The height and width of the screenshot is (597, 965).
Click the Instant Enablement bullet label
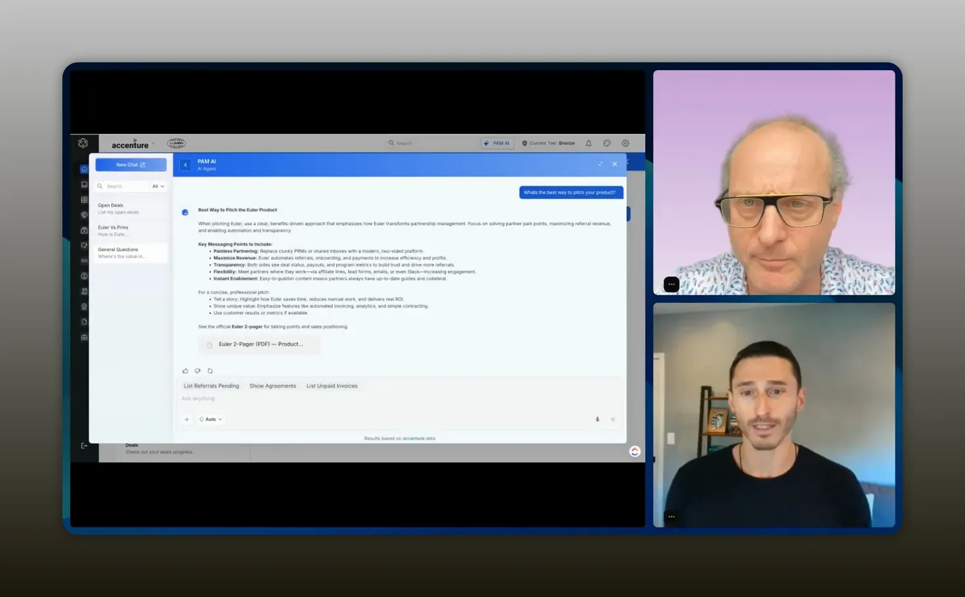coord(236,279)
